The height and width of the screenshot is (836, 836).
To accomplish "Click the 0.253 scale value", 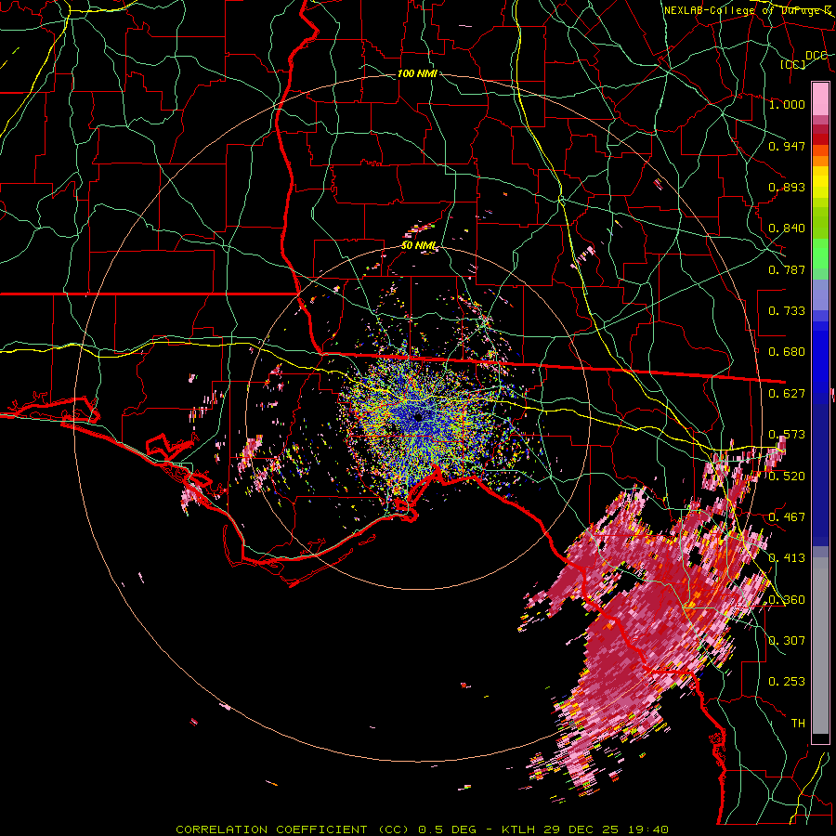I will point(787,682).
